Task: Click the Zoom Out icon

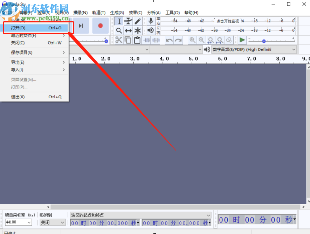Action: (201, 40)
